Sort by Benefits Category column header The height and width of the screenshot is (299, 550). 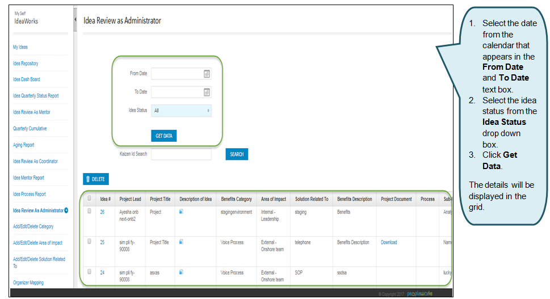tap(237, 199)
